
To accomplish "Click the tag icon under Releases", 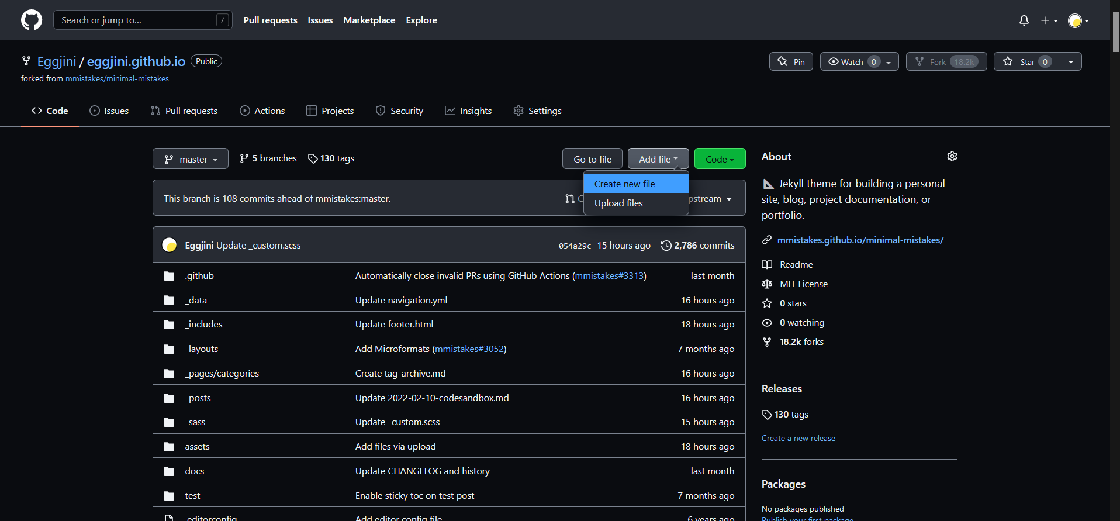I will tap(767, 415).
